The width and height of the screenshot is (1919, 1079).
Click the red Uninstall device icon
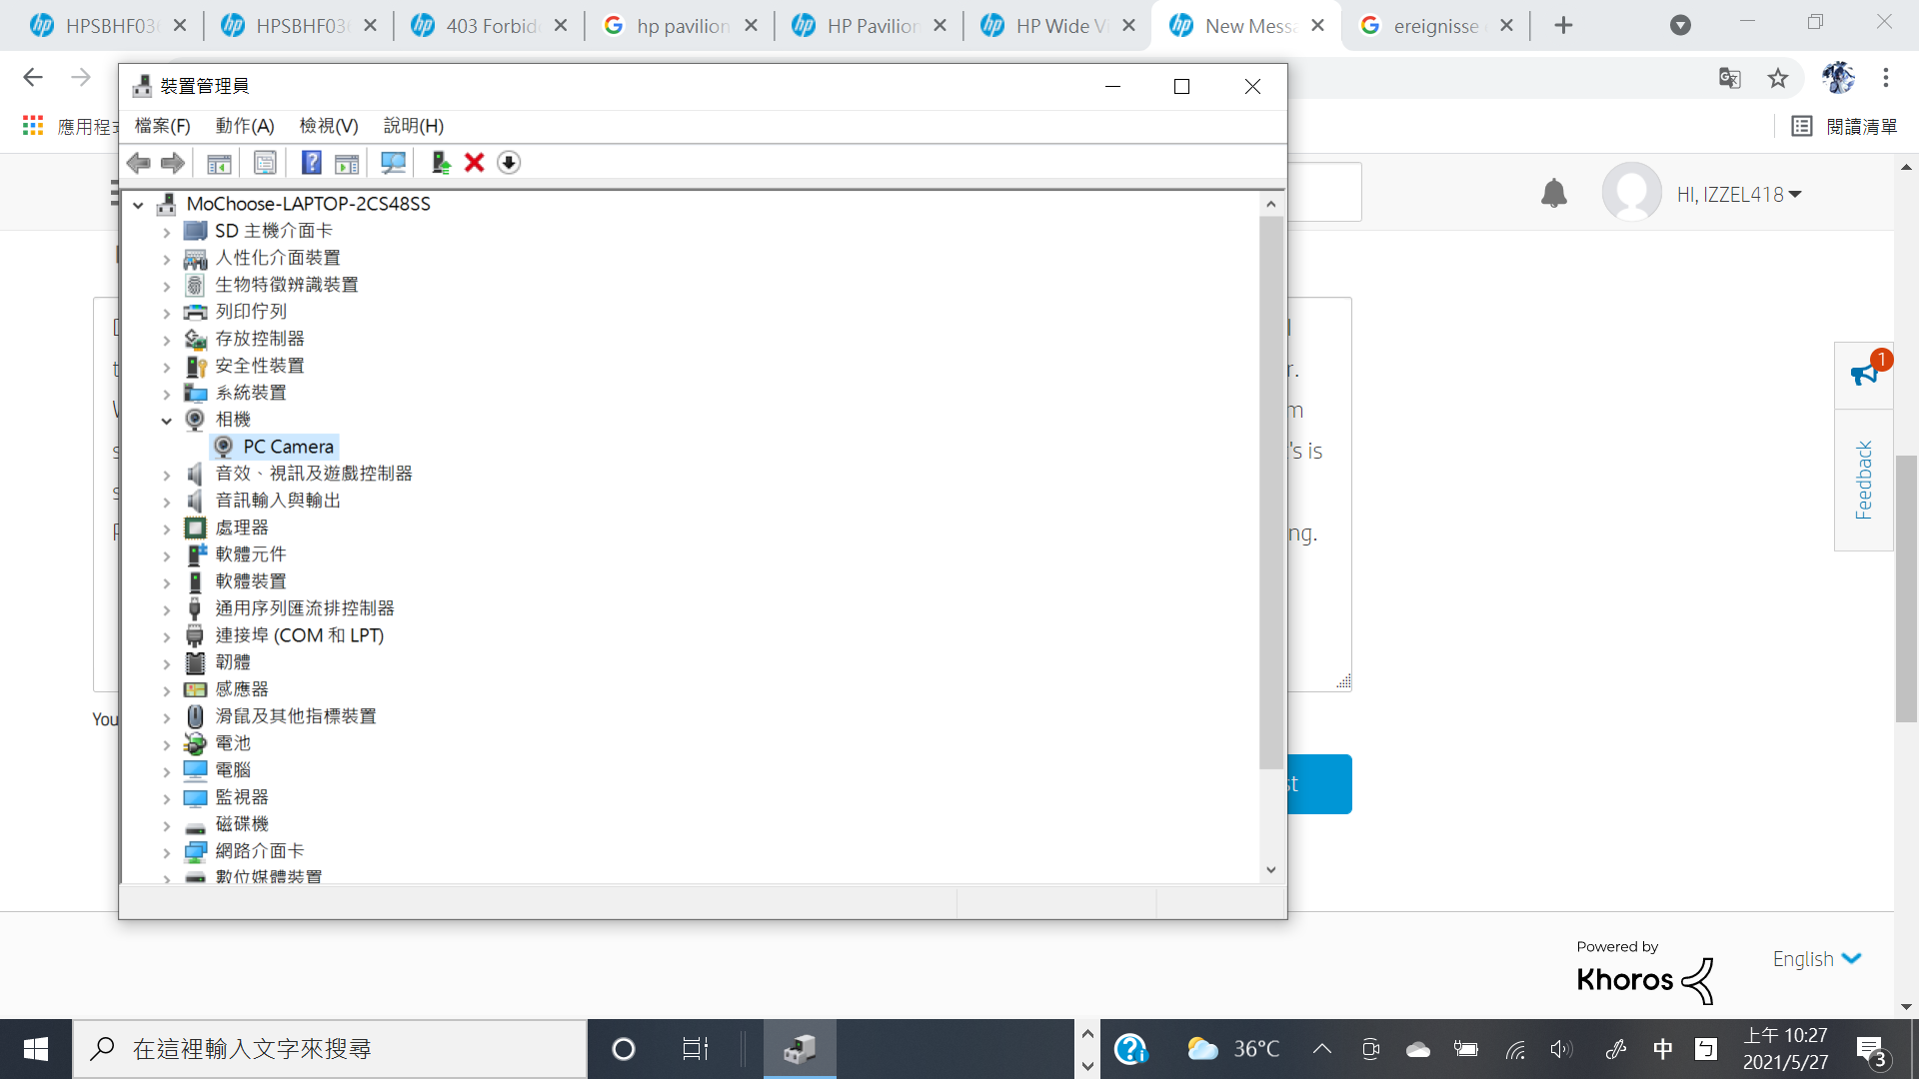pyautogui.click(x=474, y=162)
